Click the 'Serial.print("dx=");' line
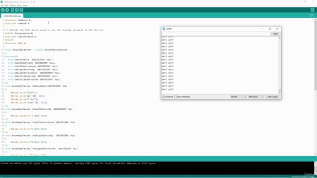The image size is (317, 178). point(24,92)
